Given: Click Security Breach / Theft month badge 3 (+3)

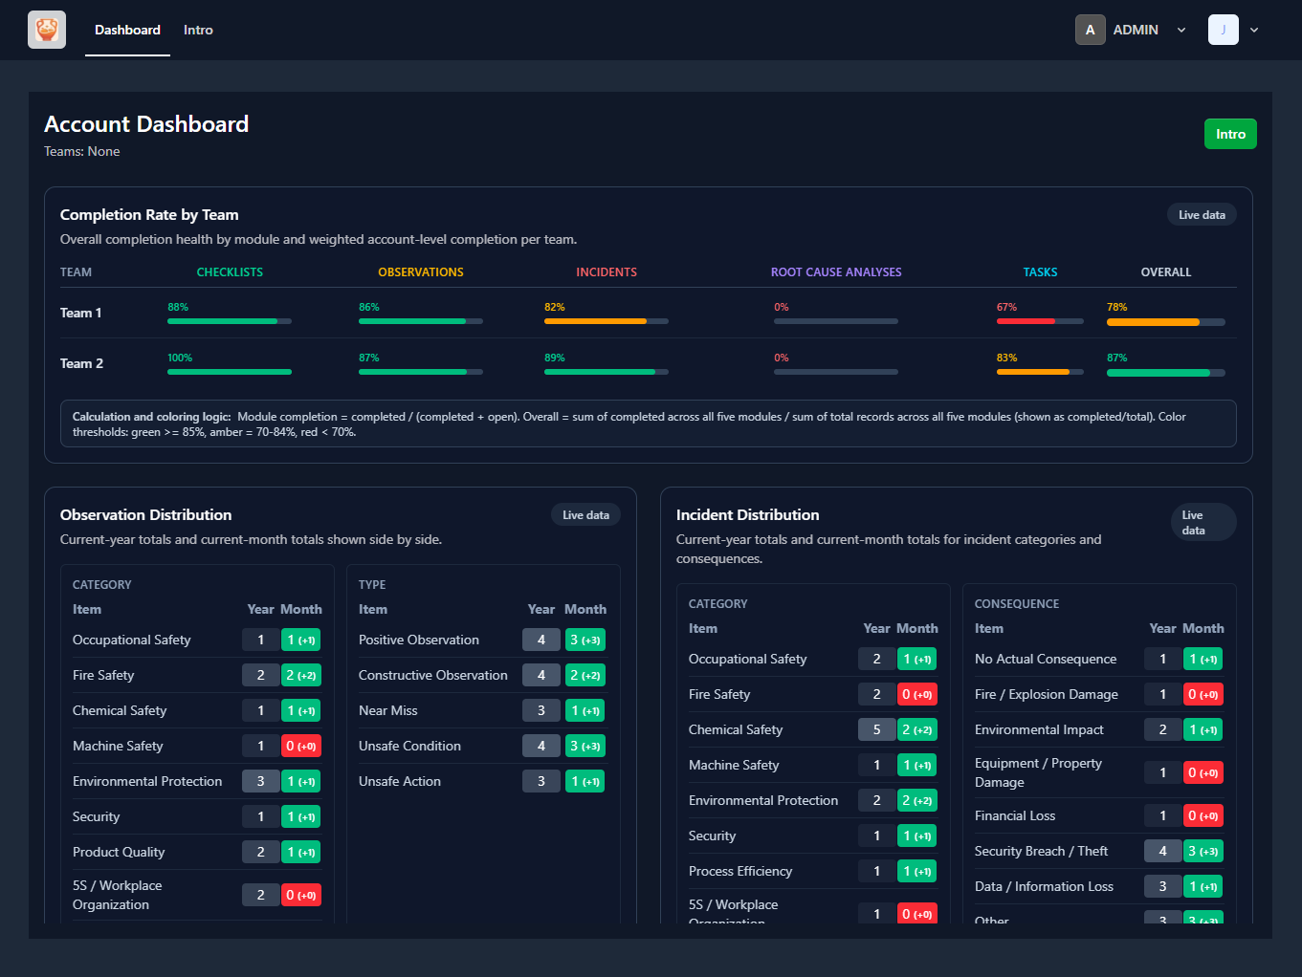Looking at the screenshot, I should (x=1203, y=851).
